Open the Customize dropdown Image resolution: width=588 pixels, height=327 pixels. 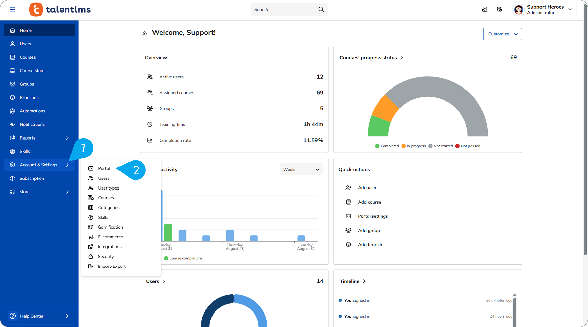pos(502,34)
